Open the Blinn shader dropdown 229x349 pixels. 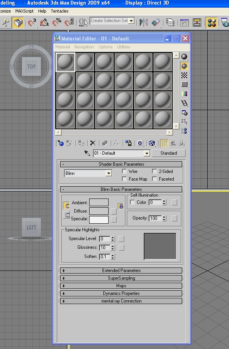click(x=109, y=173)
